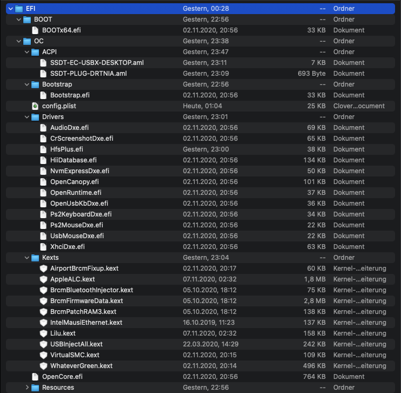This screenshot has height=393, width=401.
Task: Select the OpenUsbKbDxe.efi file name
Action: [79, 204]
